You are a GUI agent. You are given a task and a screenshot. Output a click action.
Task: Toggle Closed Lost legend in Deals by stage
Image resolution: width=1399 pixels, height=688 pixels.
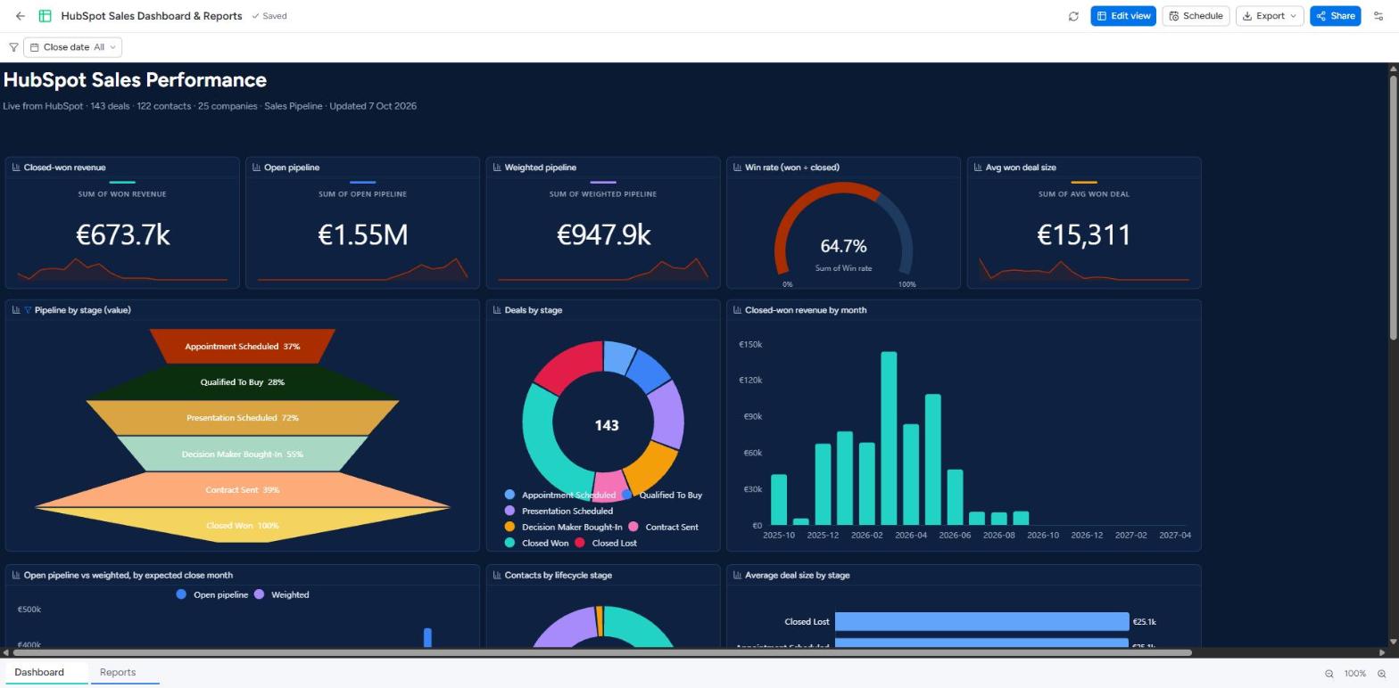tap(606, 543)
